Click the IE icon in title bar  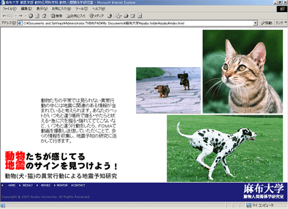[x=2, y=2]
